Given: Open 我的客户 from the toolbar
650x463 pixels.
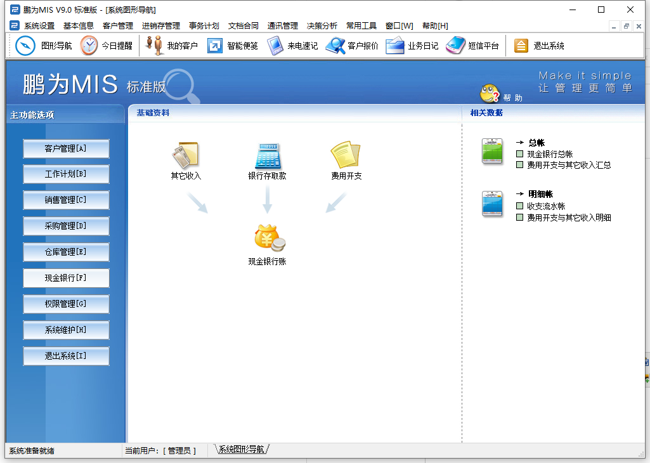Looking at the screenshot, I should click(x=155, y=46).
